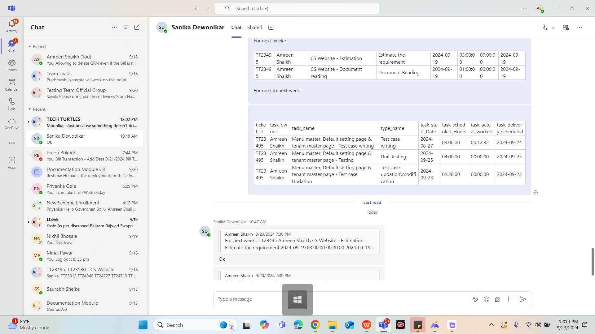Open Documentation Module chat

tap(84, 306)
